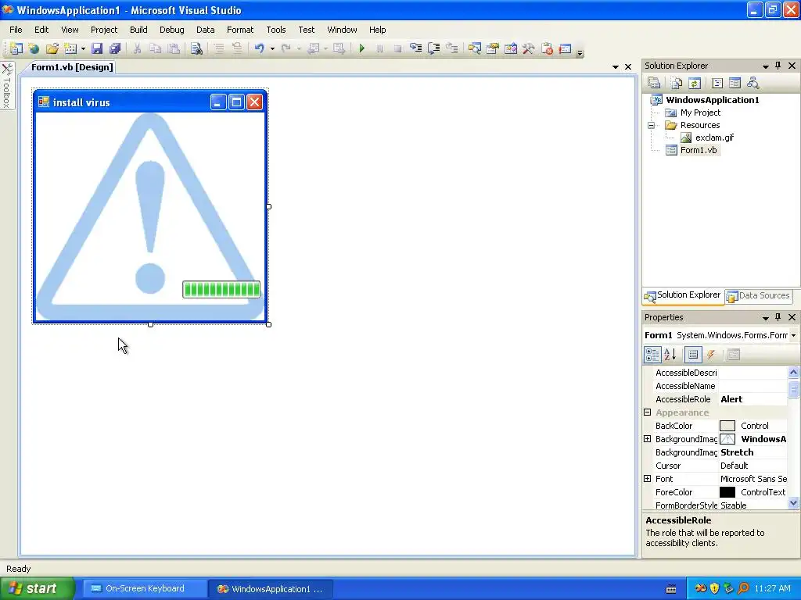The width and height of the screenshot is (801, 600).
Task: Click the Save All icon
Action: click(115, 48)
